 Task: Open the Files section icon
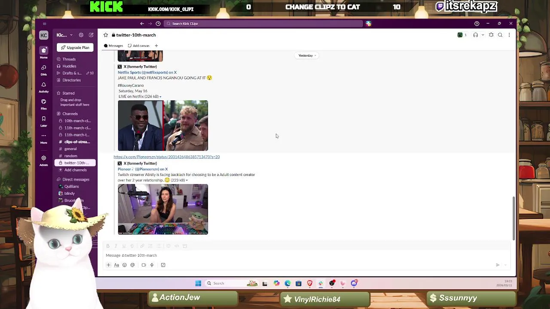coord(43,102)
